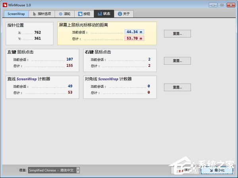Reset the ScreenWrap counters
Viewport: 238px width, 178px height.
[177, 87]
